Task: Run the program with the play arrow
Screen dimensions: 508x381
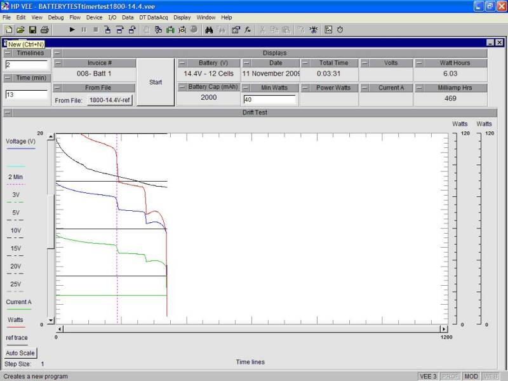Action: [72, 30]
